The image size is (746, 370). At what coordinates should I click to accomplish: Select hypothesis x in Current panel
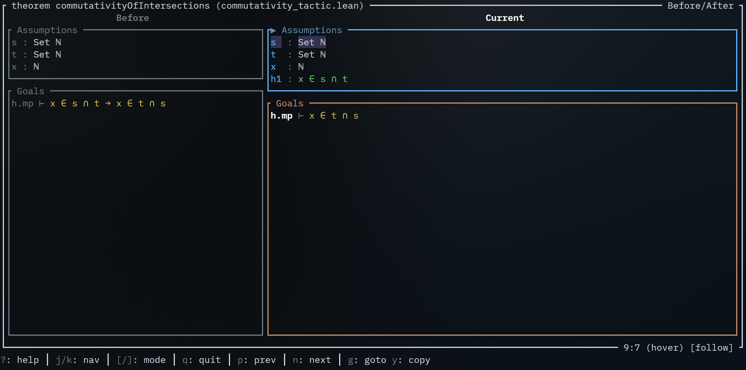pos(274,67)
